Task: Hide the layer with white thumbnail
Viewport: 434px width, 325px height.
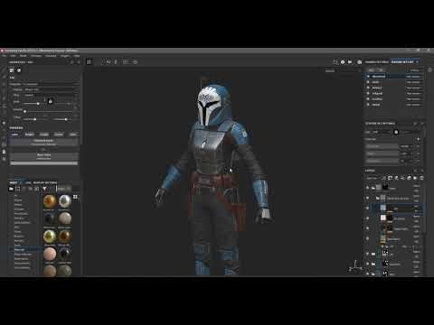Action: [367, 218]
